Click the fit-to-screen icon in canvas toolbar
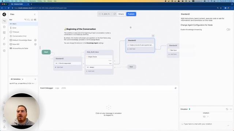 click(x=99, y=14)
